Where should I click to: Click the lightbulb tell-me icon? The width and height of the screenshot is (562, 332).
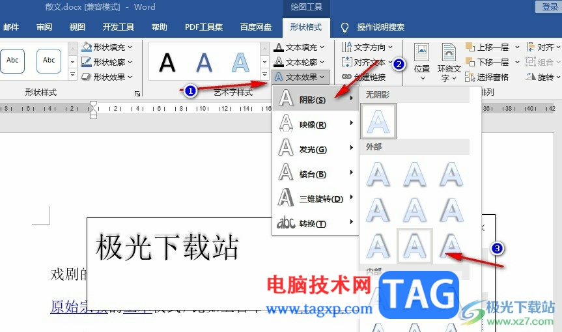tap(344, 27)
